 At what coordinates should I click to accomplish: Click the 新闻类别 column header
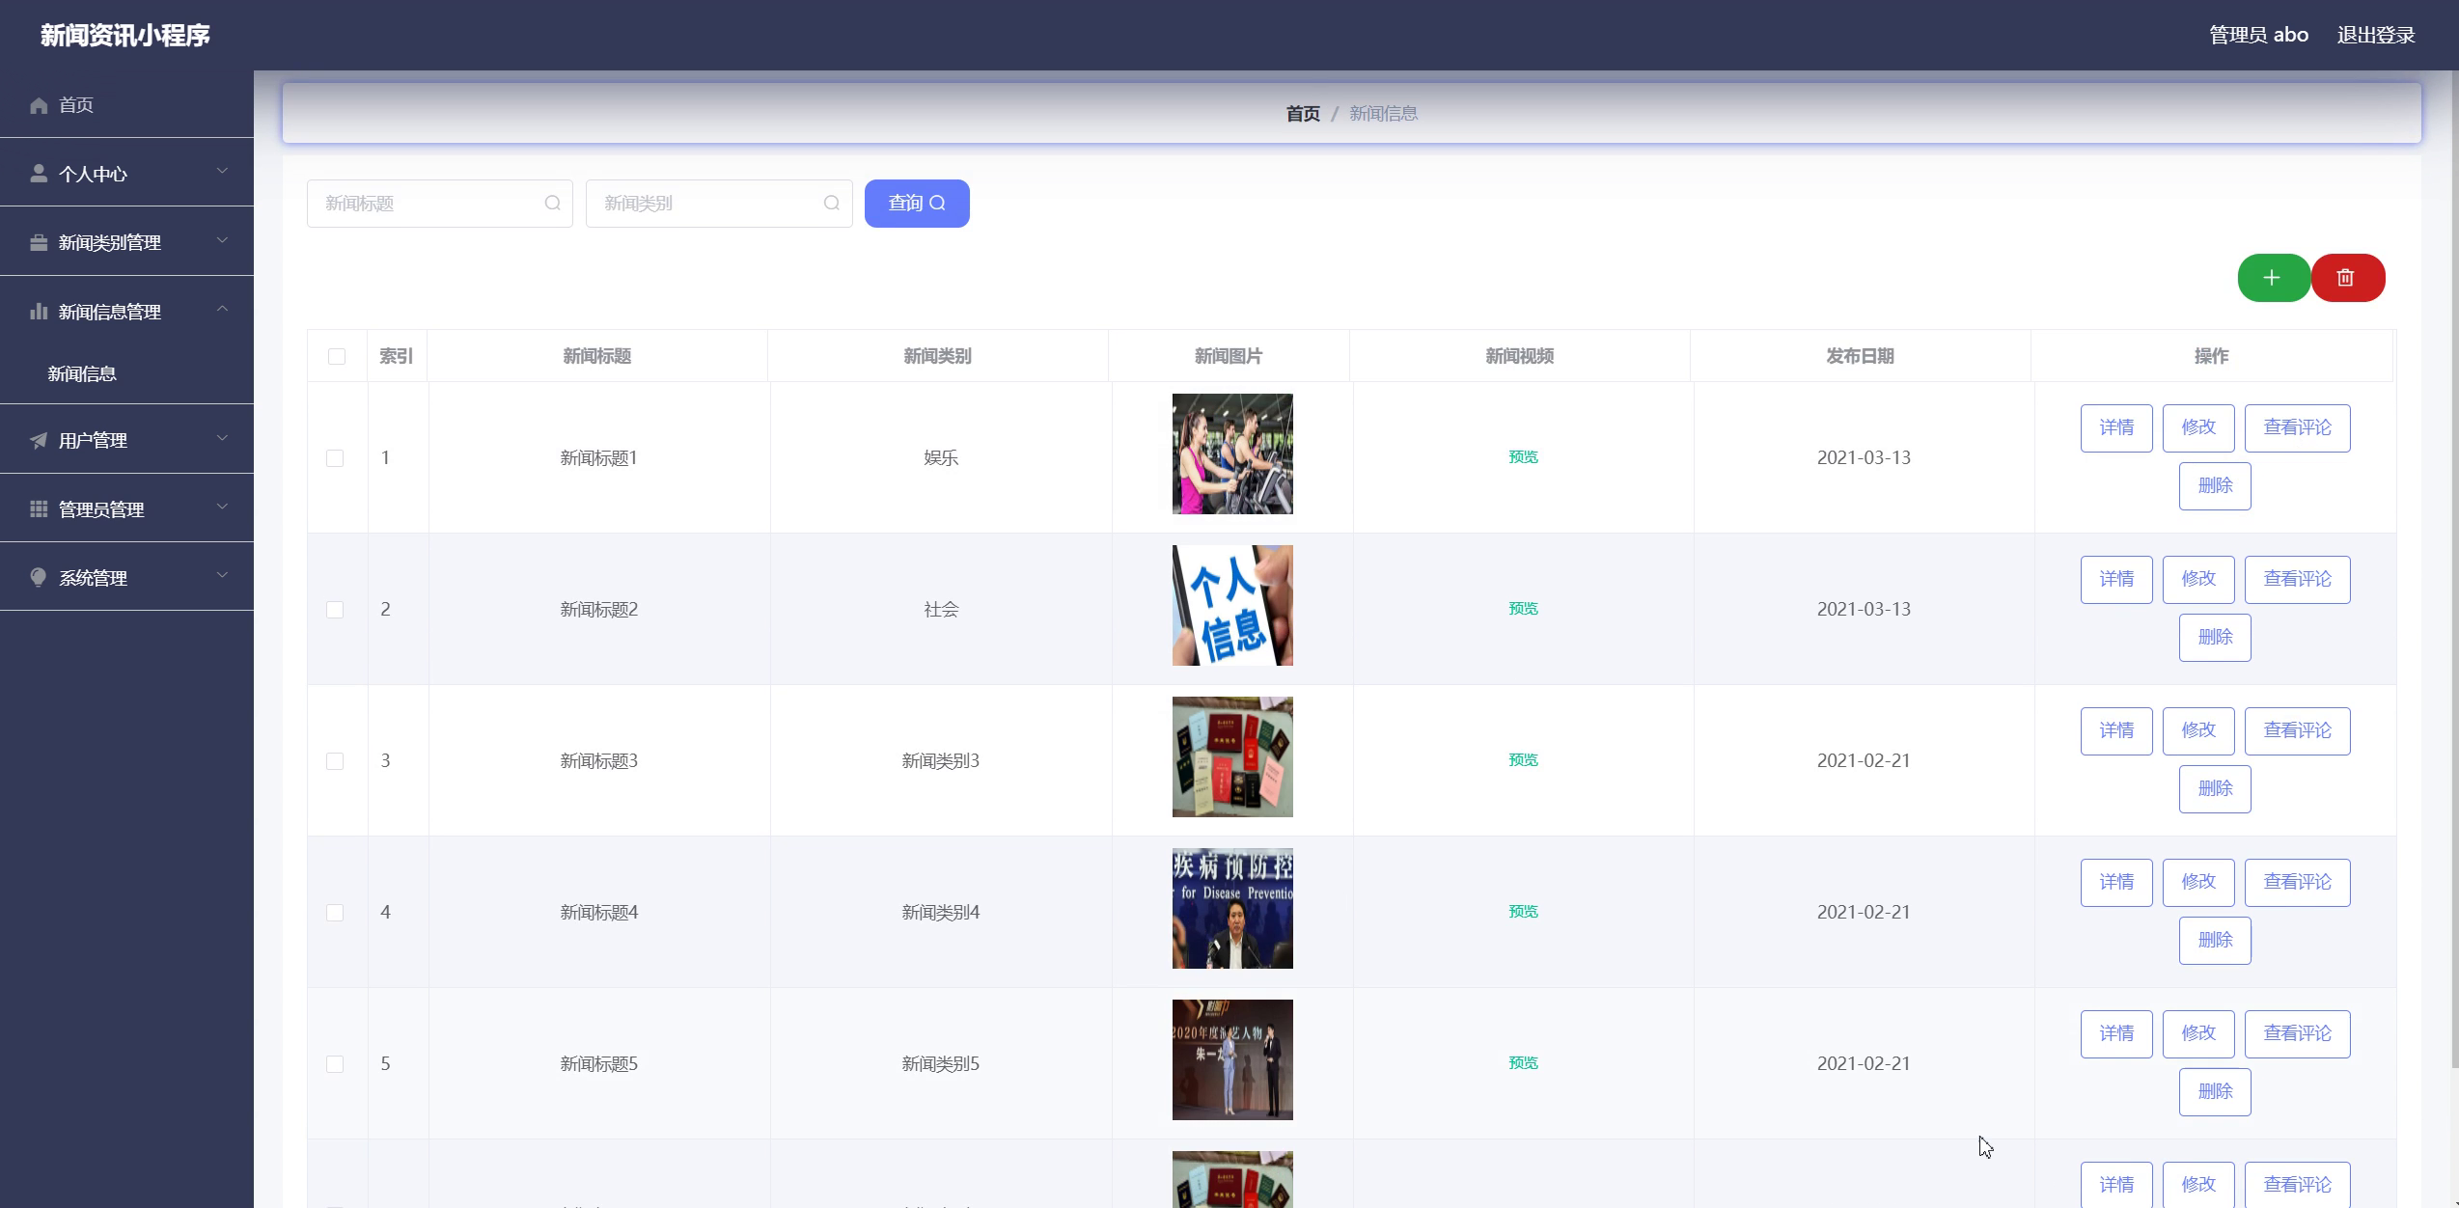(x=937, y=356)
